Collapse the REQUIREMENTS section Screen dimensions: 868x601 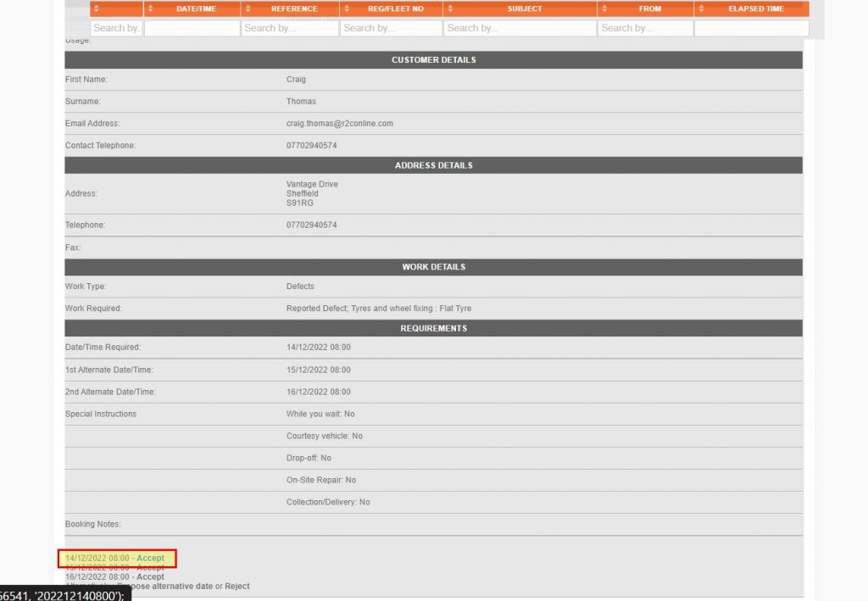coord(434,328)
